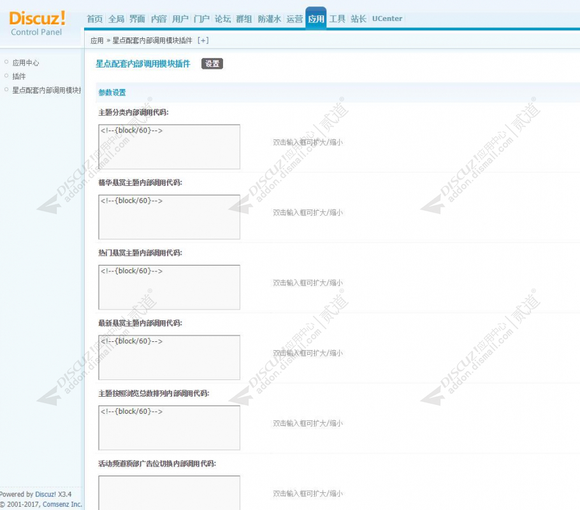Click into the 热门悬赏主题内部调用代码 text area
580x510 pixels.
[x=169, y=287]
